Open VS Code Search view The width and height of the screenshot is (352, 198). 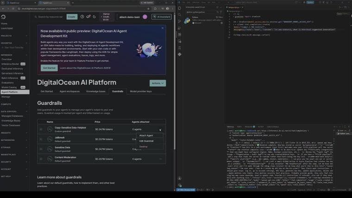click(180, 15)
